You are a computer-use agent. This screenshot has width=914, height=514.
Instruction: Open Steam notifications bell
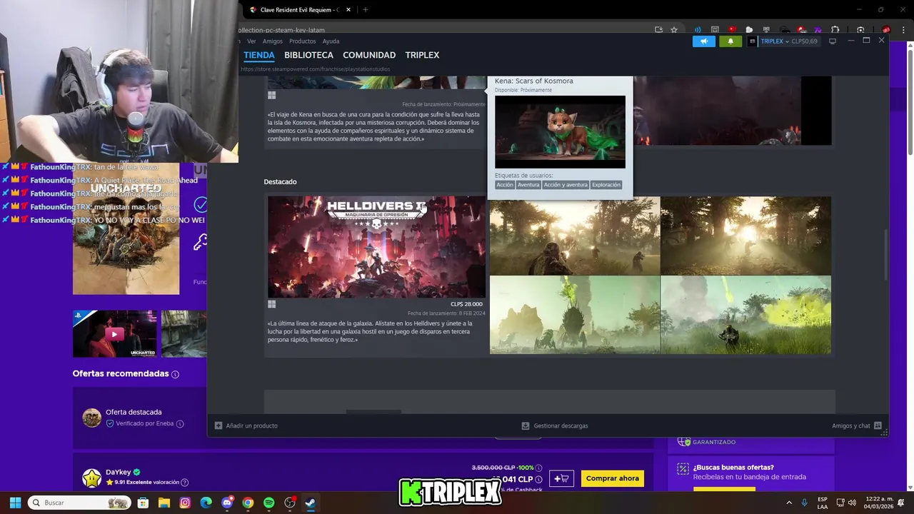pyautogui.click(x=730, y=41)
